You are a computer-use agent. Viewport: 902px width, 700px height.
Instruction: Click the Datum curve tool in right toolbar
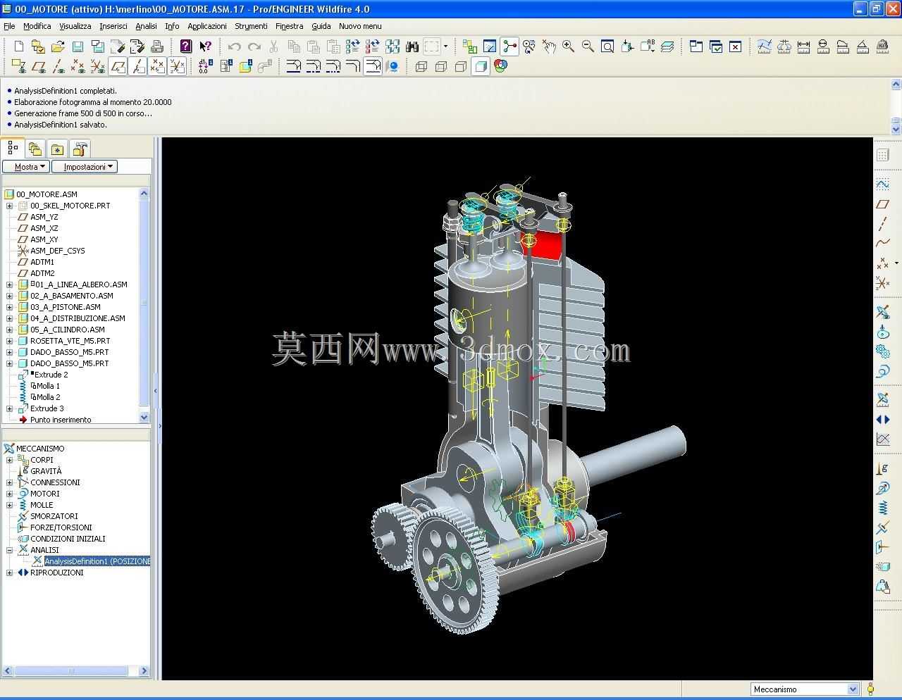(x=882, y=244)
